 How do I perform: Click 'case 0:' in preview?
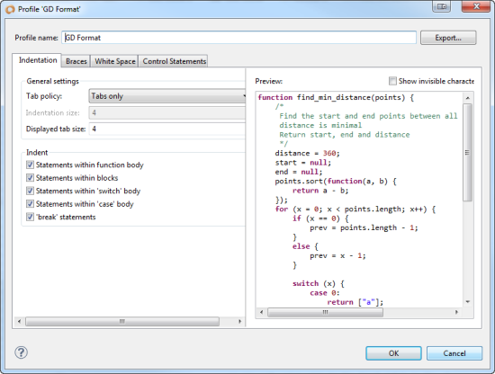[x=325, y=293]
